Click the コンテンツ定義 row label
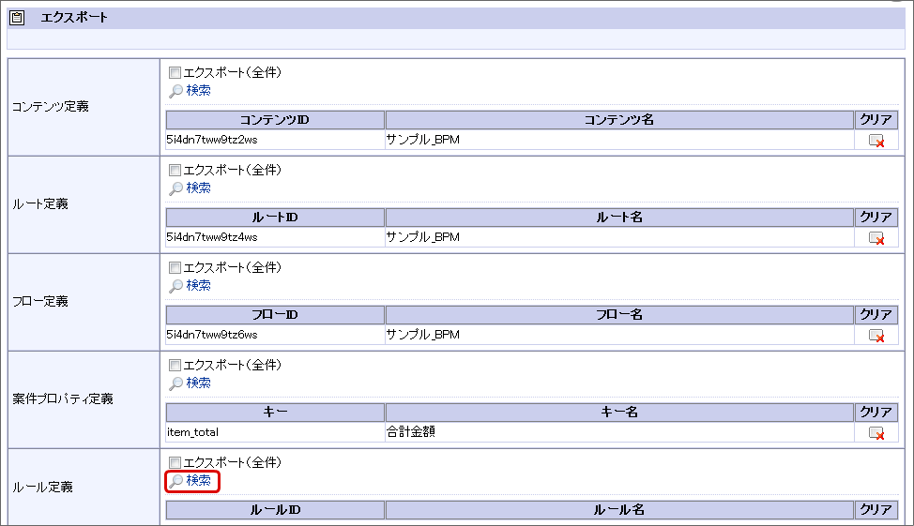914x526 pixels. [x=51, y=107]
